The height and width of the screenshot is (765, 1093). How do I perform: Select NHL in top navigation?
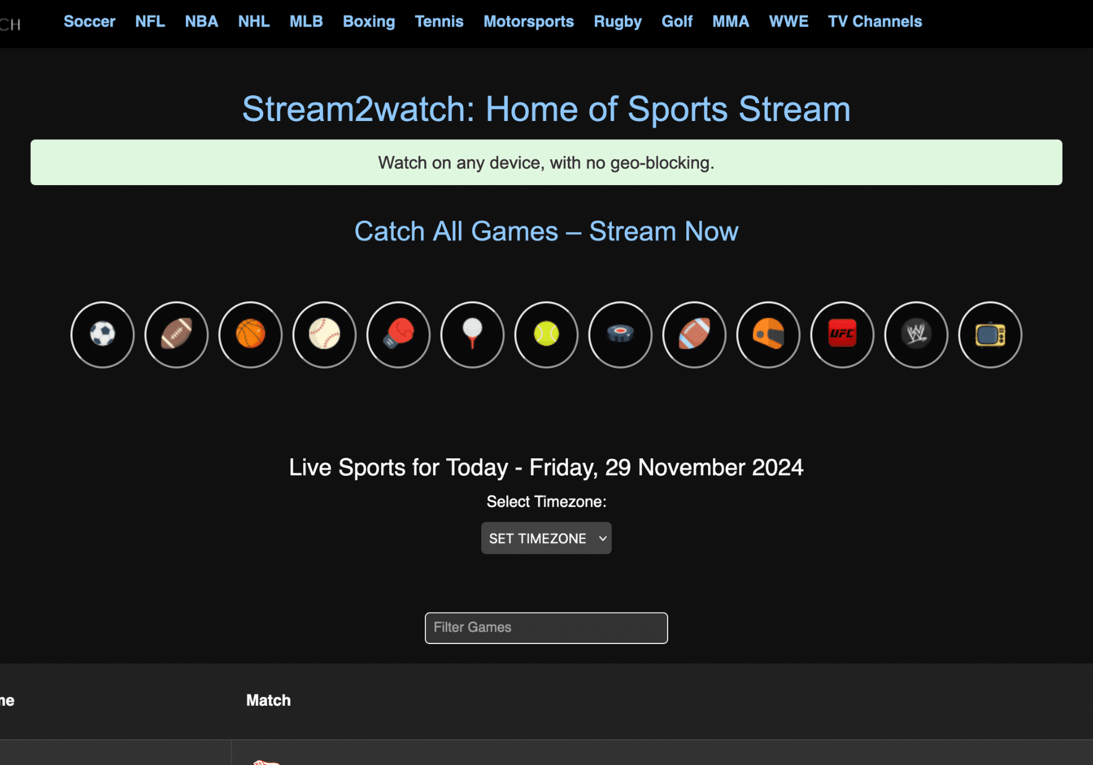click(x=254, y=22)
